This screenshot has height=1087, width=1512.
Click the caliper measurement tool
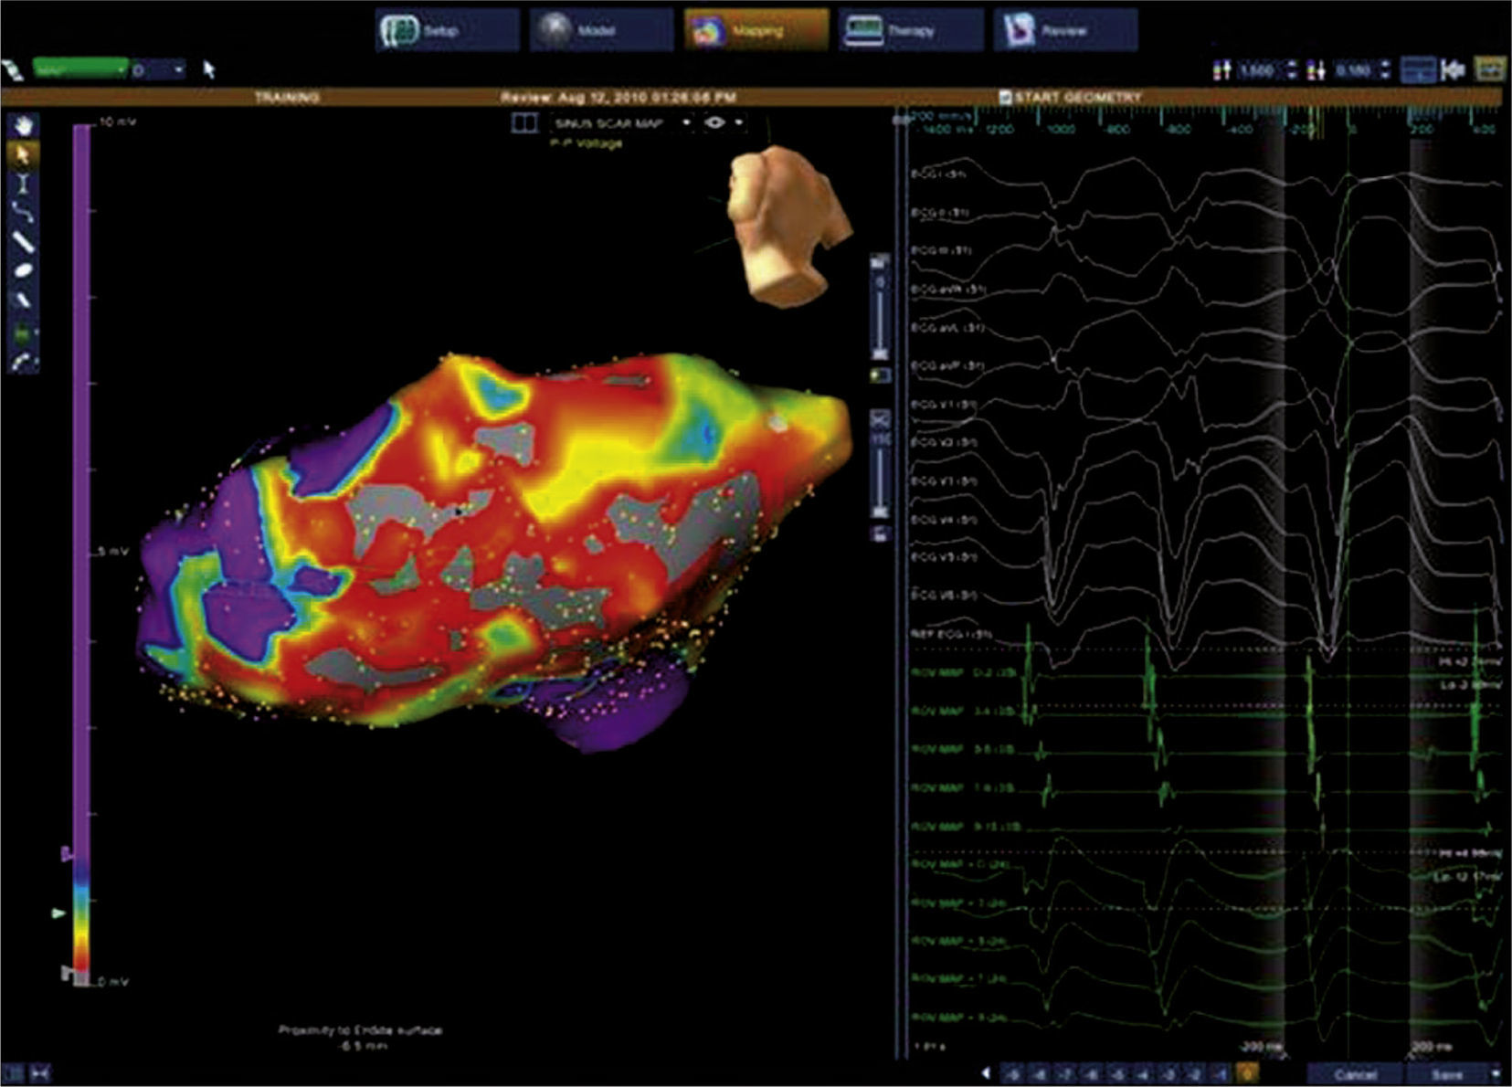[x=24, y=184]
